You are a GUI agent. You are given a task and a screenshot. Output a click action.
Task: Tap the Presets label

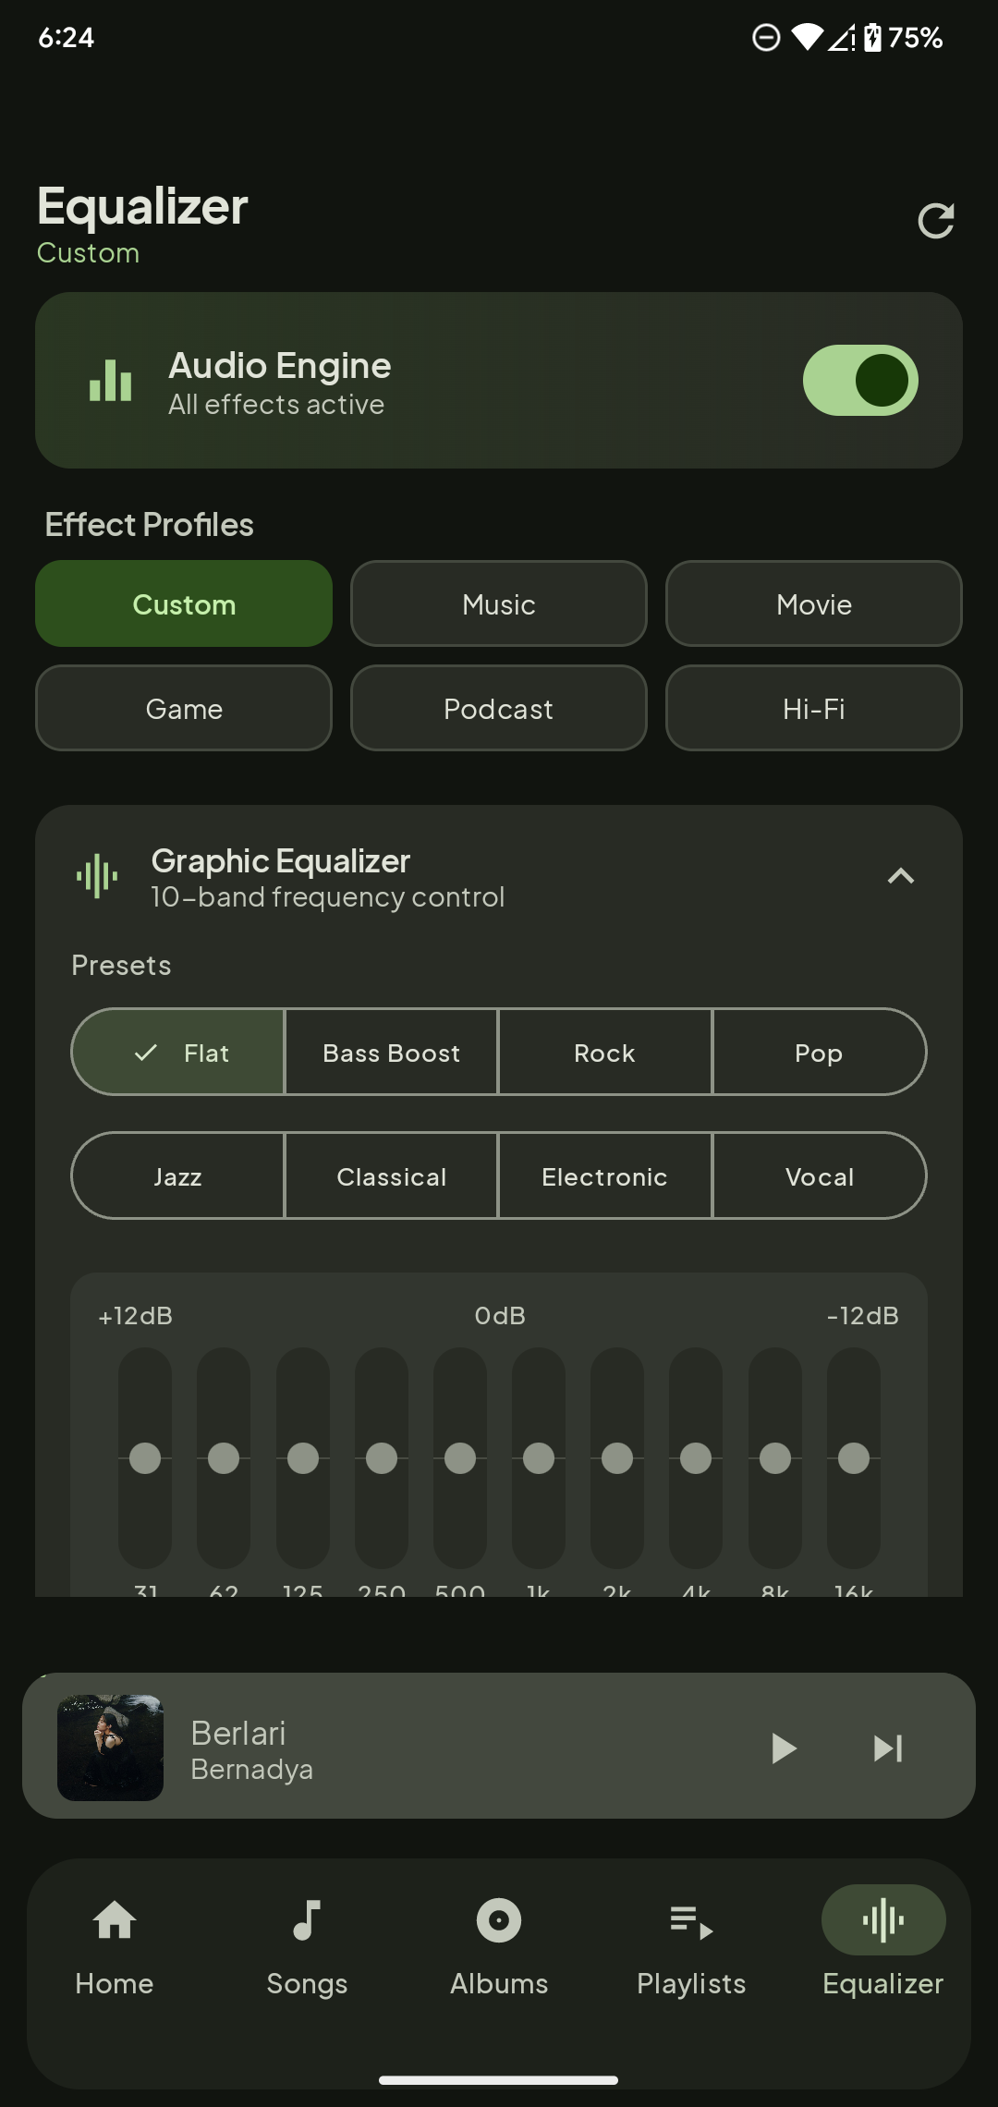pyautogui.click(x=121, y=966)
